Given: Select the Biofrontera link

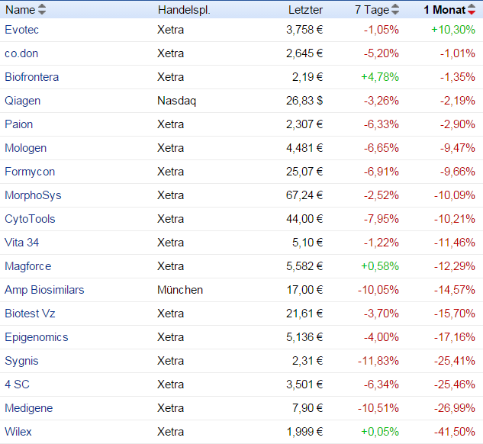Looking at the screenshot, I should tap(31, 77).
